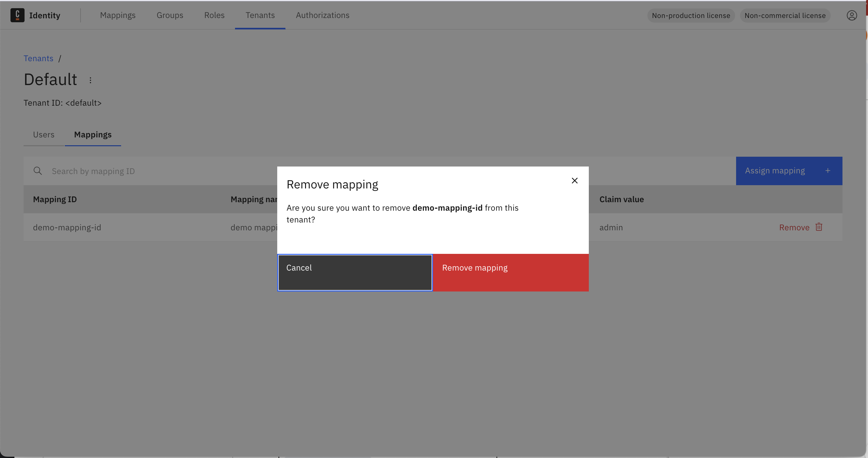Click the Camunda Identity logo icon
This screenshot has height=458, width=868.
(18, 15)
